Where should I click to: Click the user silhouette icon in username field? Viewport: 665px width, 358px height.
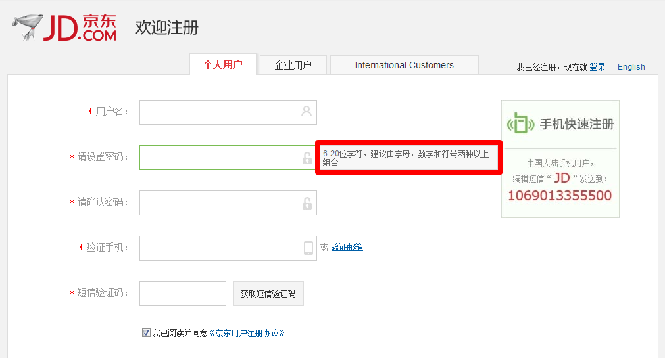pos(307,112)
